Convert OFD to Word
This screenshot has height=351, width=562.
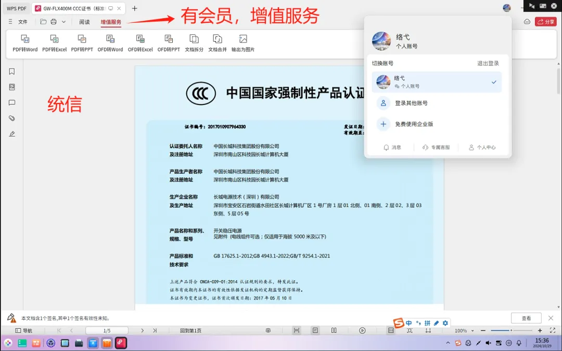tap(110, 43)
